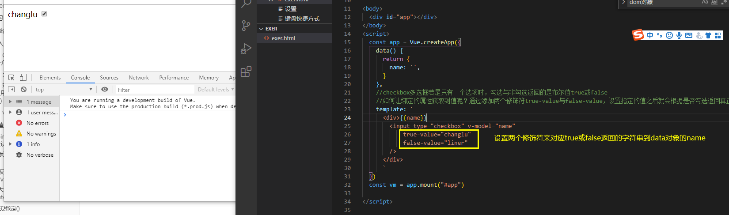Screen dimensions: 729x215
Task: Open the top context dropdown
Action: pyautogui.click(x=64, y=89)
